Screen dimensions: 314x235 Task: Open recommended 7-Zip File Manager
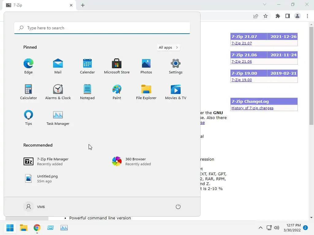click(x=46, y=162)
